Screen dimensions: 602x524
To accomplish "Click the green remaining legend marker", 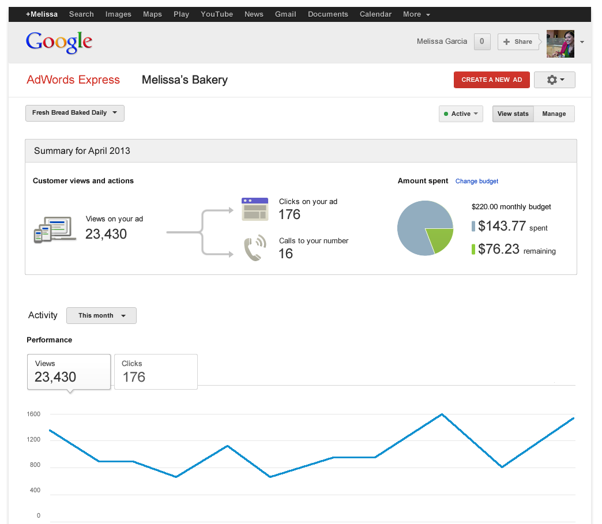I will tap(473, 249).
